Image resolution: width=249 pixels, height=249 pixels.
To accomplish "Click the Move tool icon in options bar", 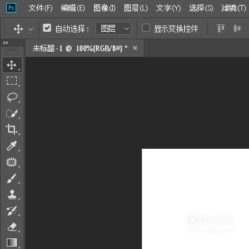I will tap(18, 29).
